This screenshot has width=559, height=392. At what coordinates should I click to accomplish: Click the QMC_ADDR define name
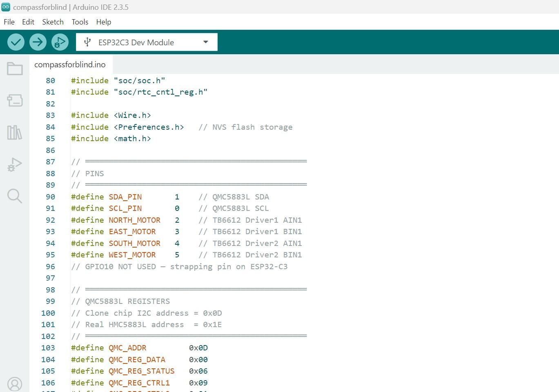tap(127, 348)
